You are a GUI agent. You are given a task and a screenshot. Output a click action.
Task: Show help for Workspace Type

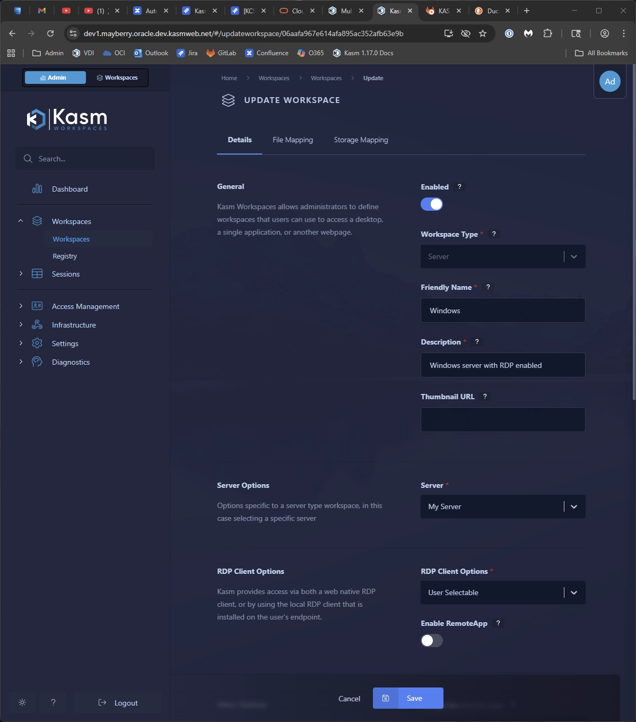coord(494,234)
